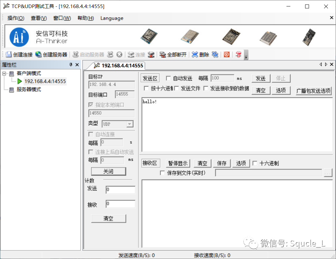Close the child window via menu bar X
The image size is (336, 259).
click(x=331, y=18)
